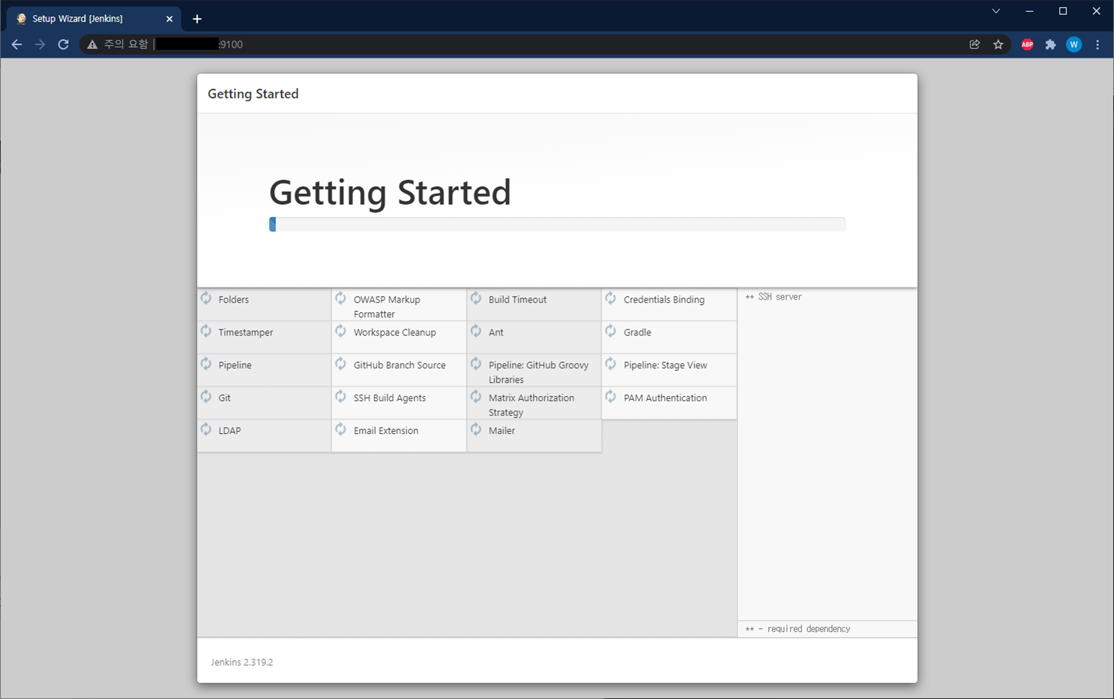Viewport: 1114px width, 699px height.
Task: Click the Gradle plugin label
Action: pos(637,332)
